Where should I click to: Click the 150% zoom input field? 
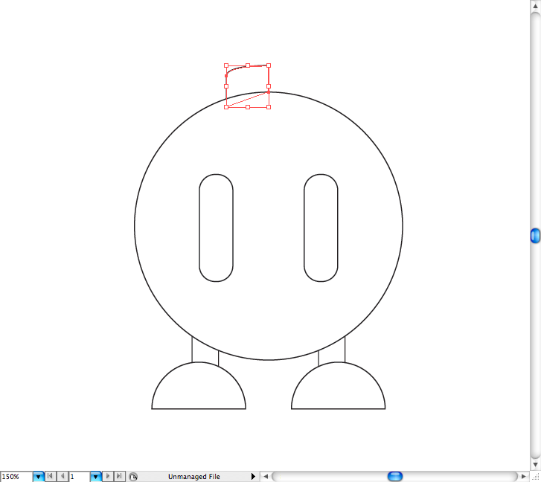tap(16, 476)
